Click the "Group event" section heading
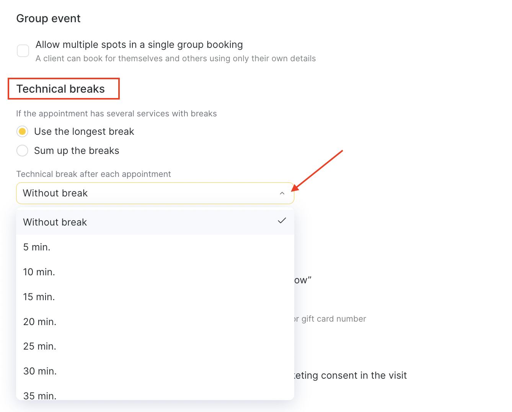 pos(48,19)
